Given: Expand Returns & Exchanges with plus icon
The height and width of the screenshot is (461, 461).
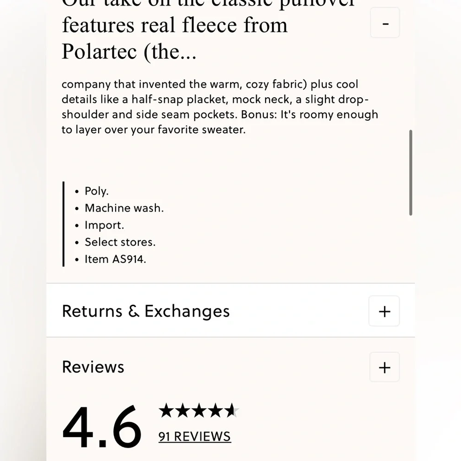Looking at the screenshot, I should 384,311.
